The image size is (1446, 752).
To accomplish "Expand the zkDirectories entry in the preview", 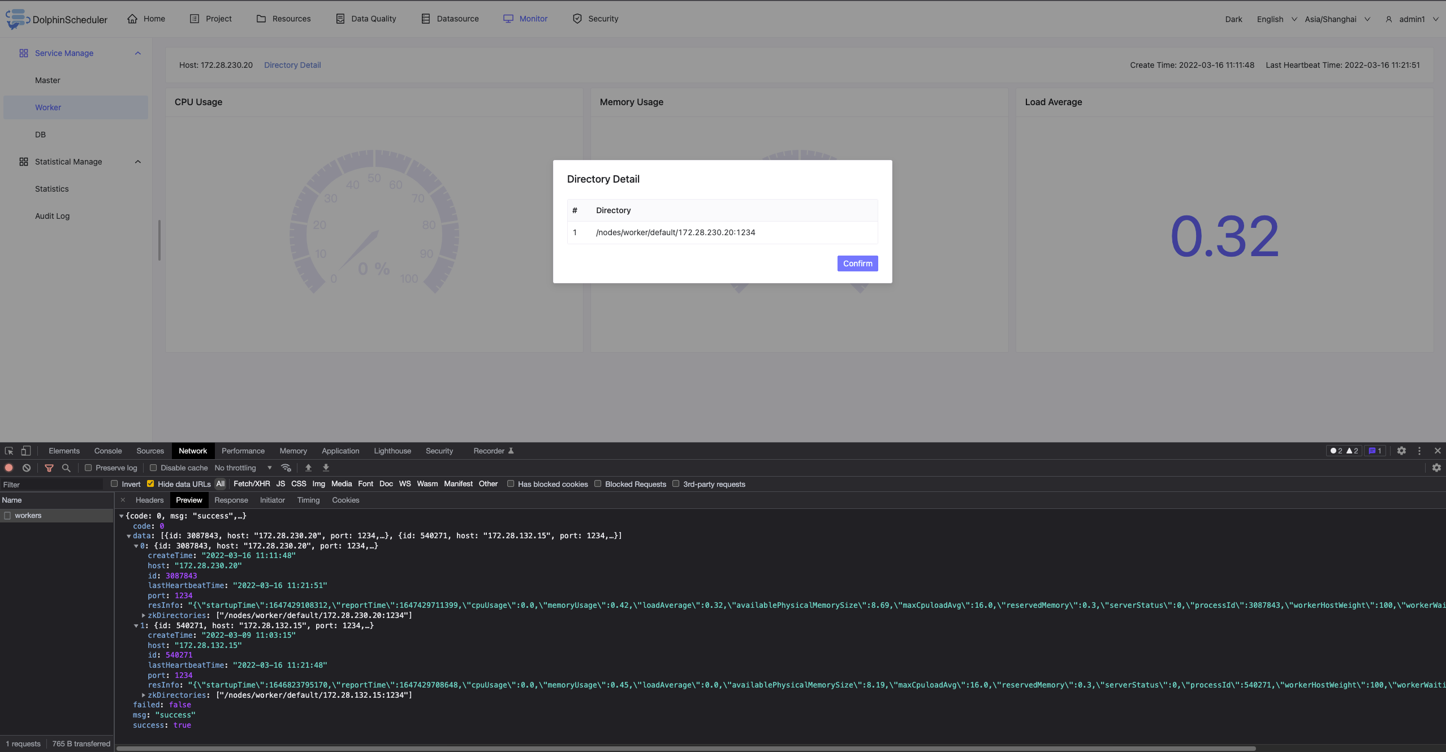I will [x=143, y=615].
